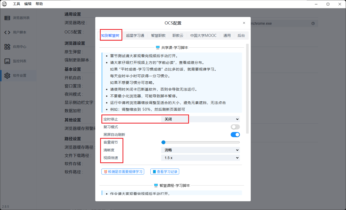Expand the 定时停止 dropdown
This screenshot has height=210, width=346.
200,119
